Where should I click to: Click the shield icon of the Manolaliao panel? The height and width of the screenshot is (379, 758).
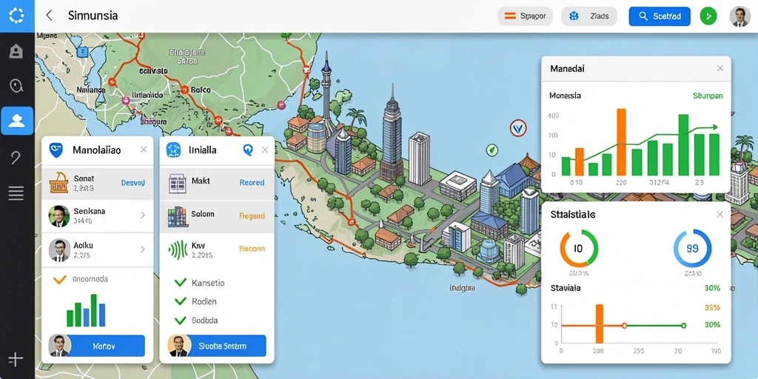[56, 150]
